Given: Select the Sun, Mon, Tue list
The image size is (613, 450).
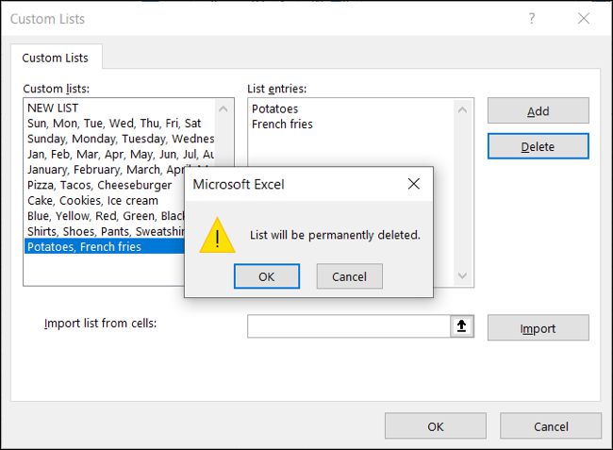Looking at the screenshot, I should click(113, 123).
